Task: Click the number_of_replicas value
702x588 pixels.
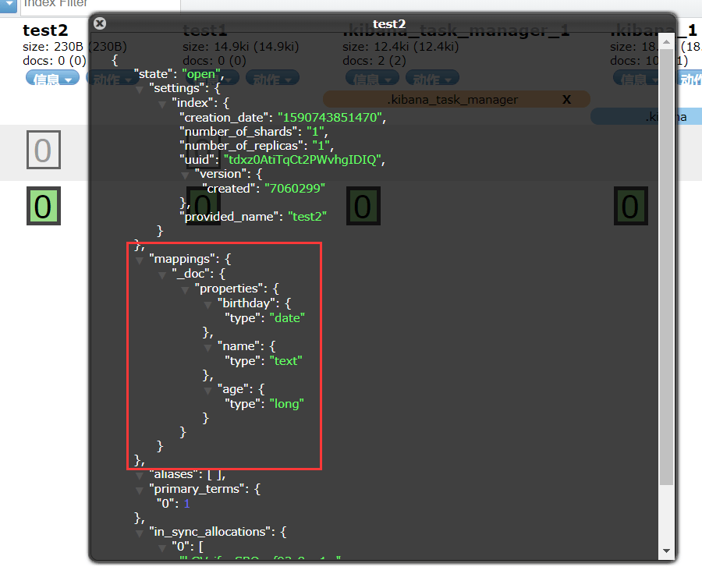Action: click(321, 145)
